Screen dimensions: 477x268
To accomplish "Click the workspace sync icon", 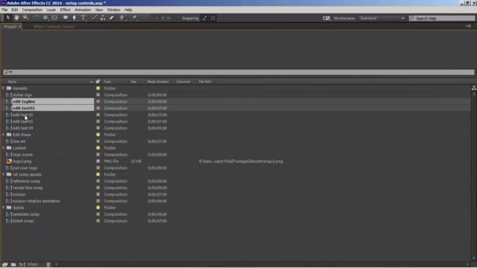I will [x=326, y=18].
